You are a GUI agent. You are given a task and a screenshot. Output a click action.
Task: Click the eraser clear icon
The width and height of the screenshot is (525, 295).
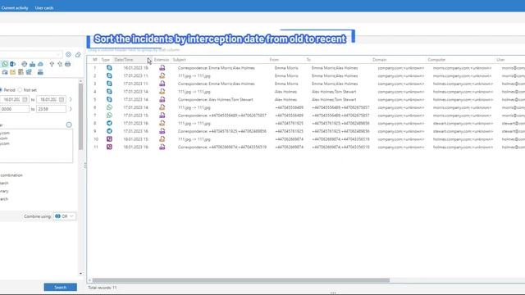coord(78,55)
